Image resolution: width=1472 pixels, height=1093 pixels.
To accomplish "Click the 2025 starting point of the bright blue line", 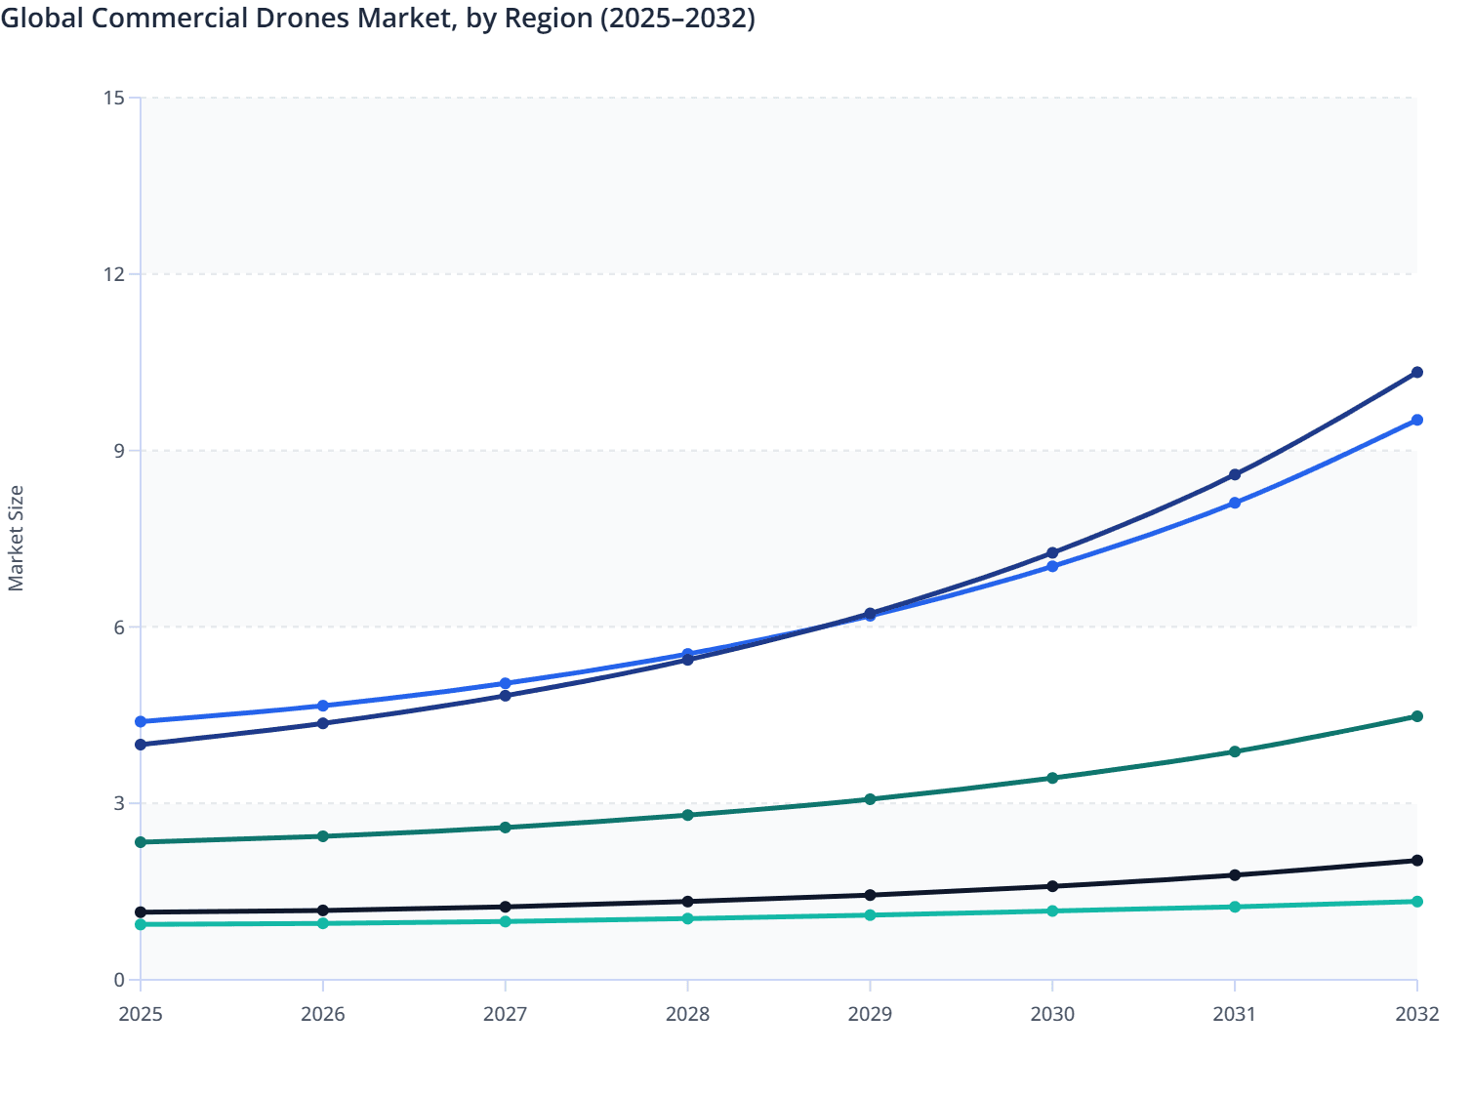I will pos(140,722).
